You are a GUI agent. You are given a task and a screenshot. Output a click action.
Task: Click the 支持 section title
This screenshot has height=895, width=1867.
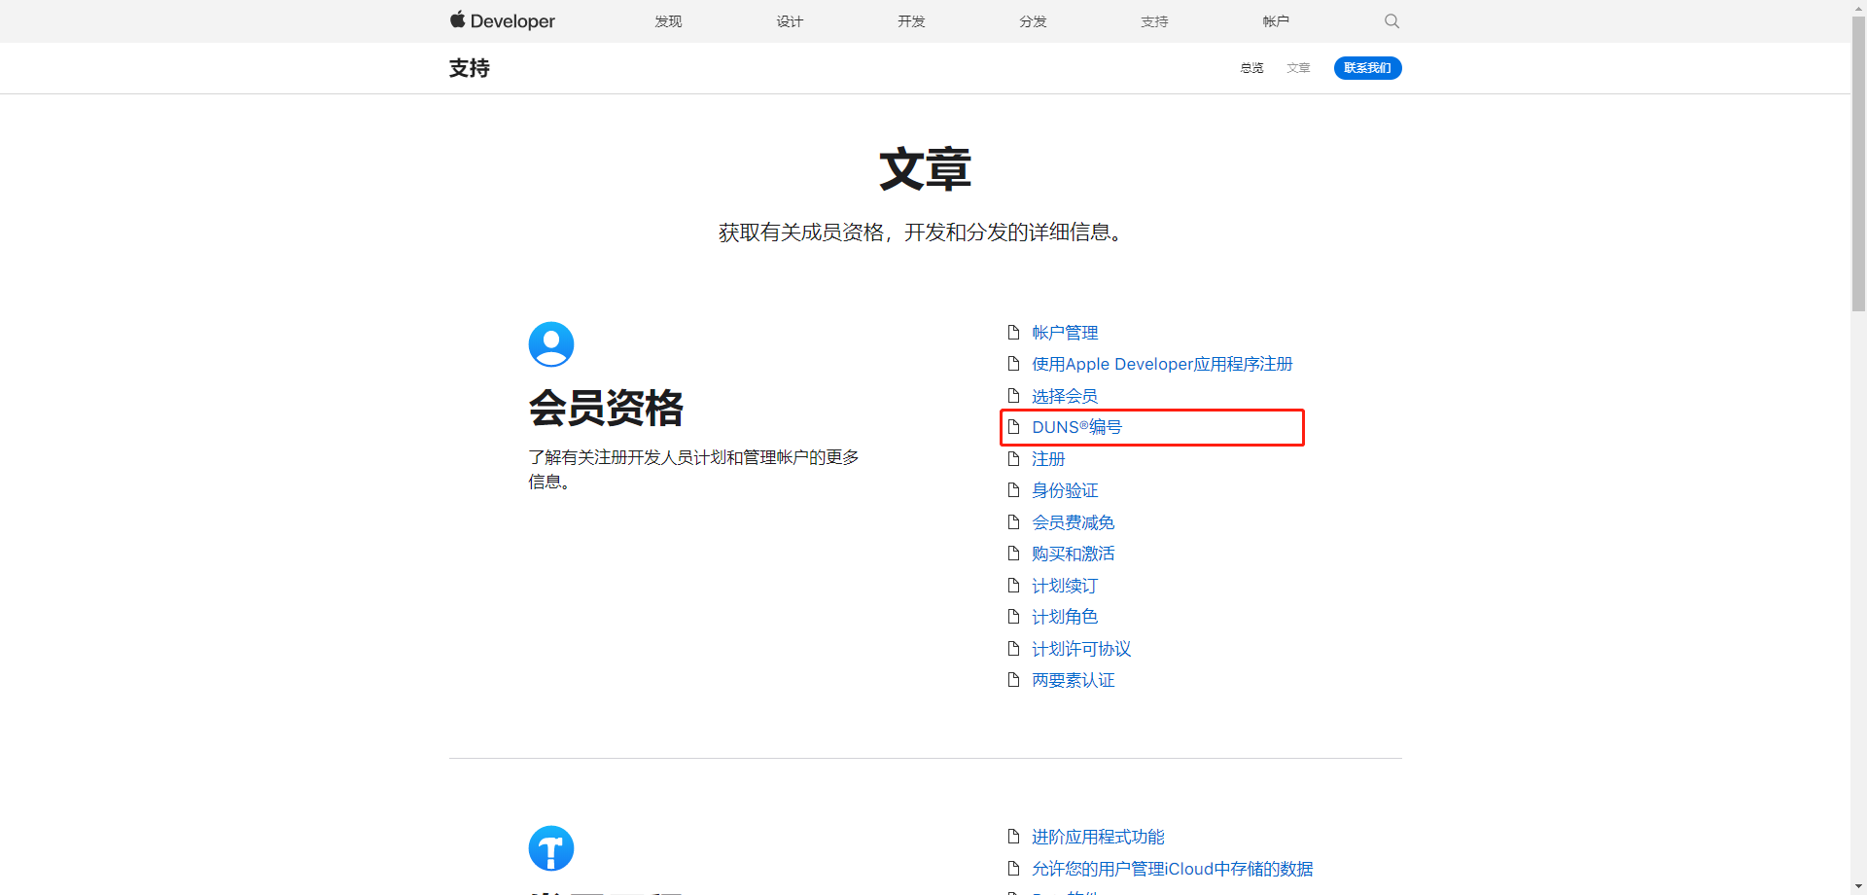470,68
